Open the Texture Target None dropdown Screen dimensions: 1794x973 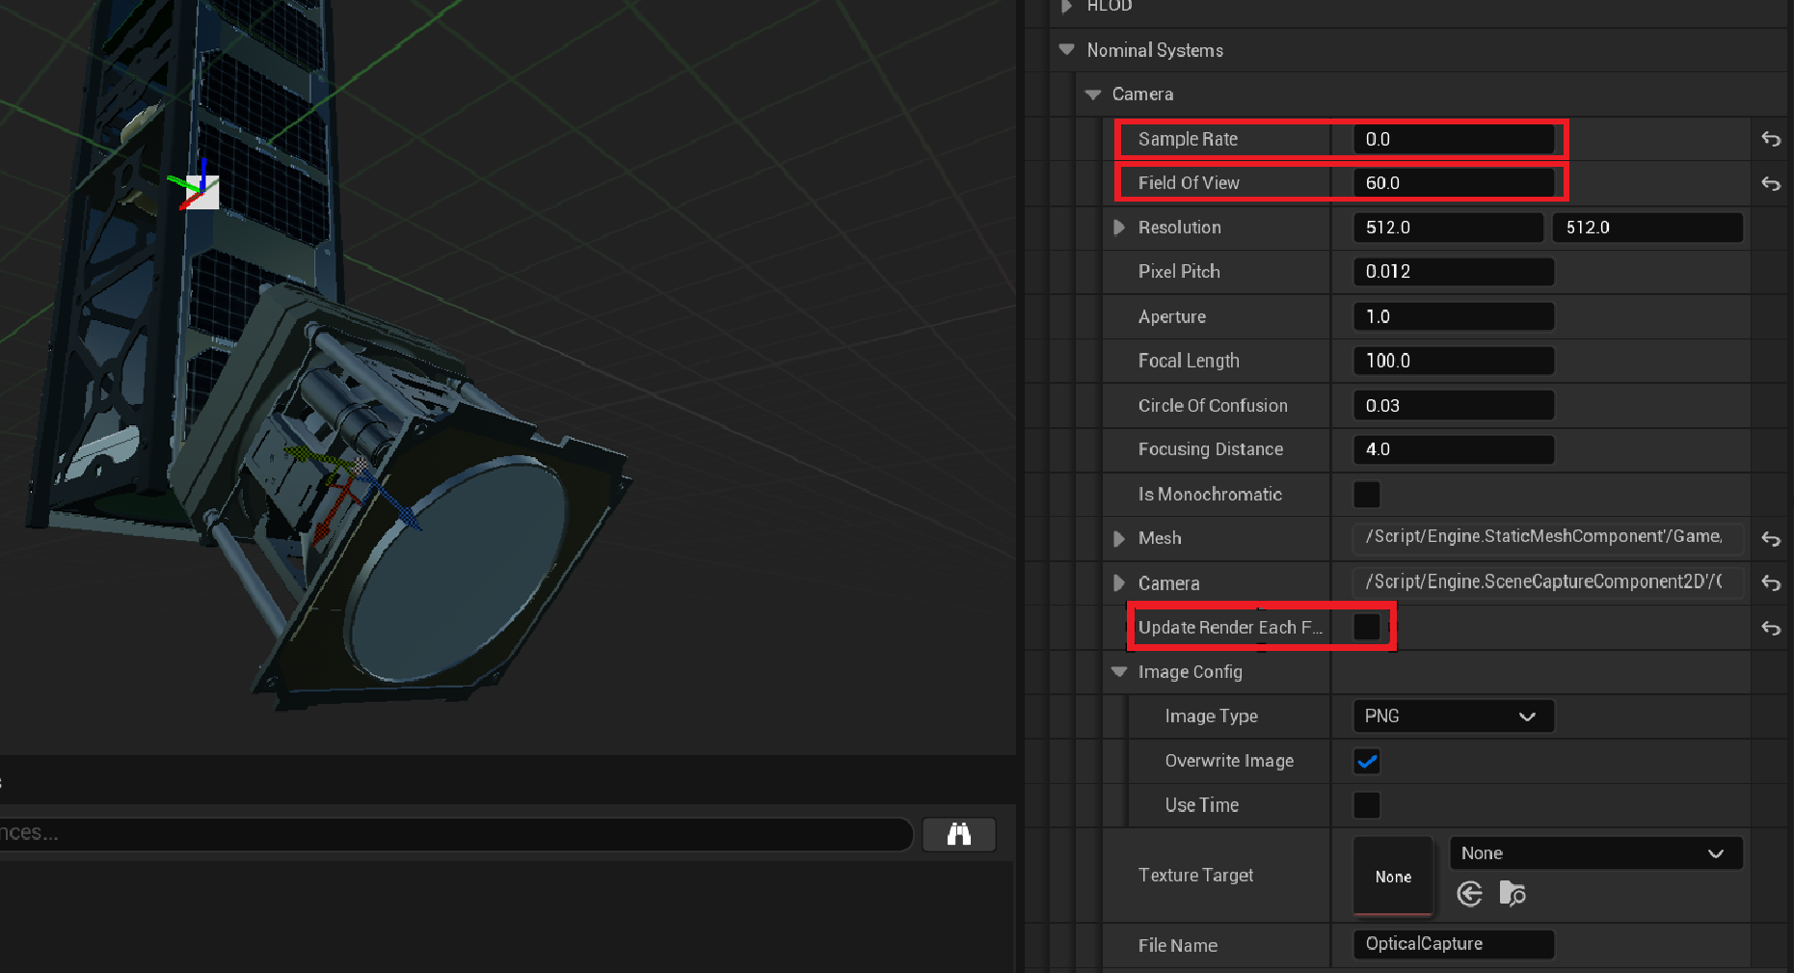coord(1594,853)
